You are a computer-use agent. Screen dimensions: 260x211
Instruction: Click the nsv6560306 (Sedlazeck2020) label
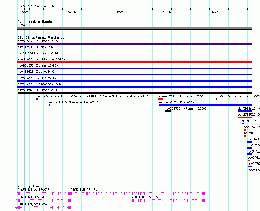pyautogui.click(x=58, y=96)
